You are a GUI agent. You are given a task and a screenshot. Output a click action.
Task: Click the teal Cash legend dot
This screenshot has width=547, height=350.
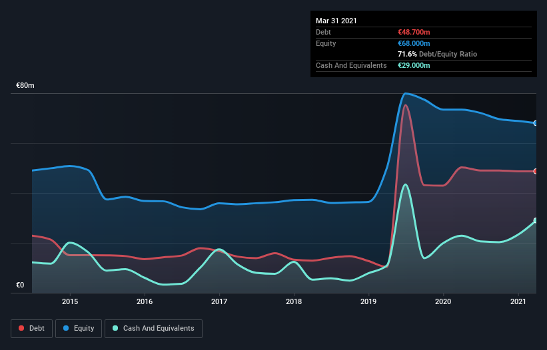(115, 328)
